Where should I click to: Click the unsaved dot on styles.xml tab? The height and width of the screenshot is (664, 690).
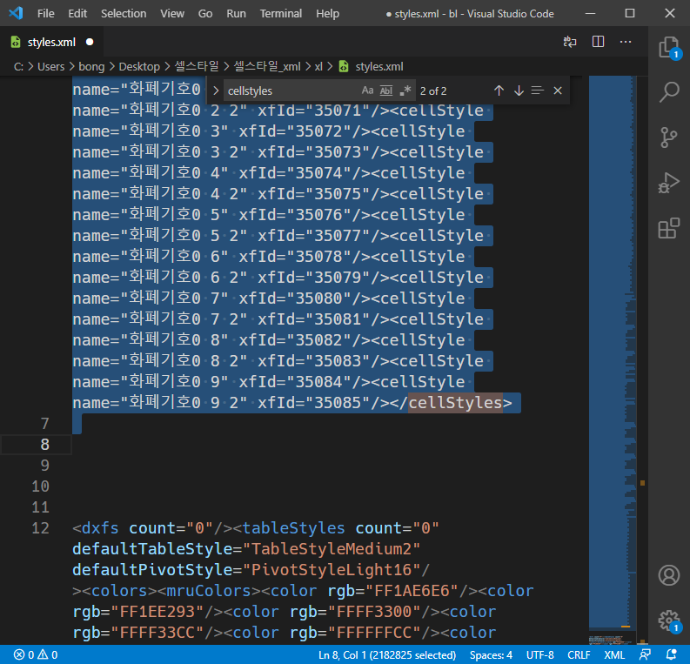[90, 42]
